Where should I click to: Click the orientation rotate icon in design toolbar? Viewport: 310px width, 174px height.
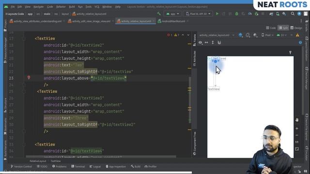(248, 35)
